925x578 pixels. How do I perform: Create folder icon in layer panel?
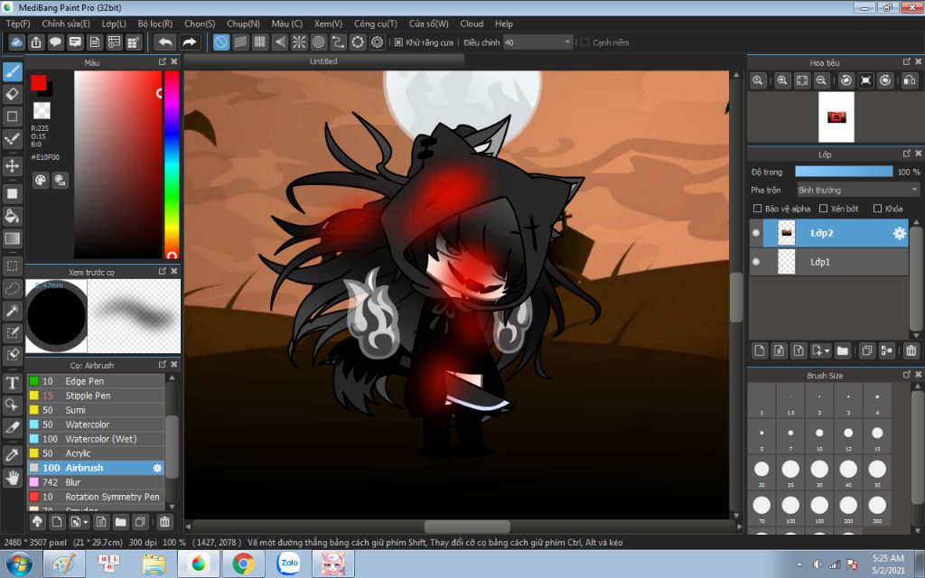pos(843,350)
